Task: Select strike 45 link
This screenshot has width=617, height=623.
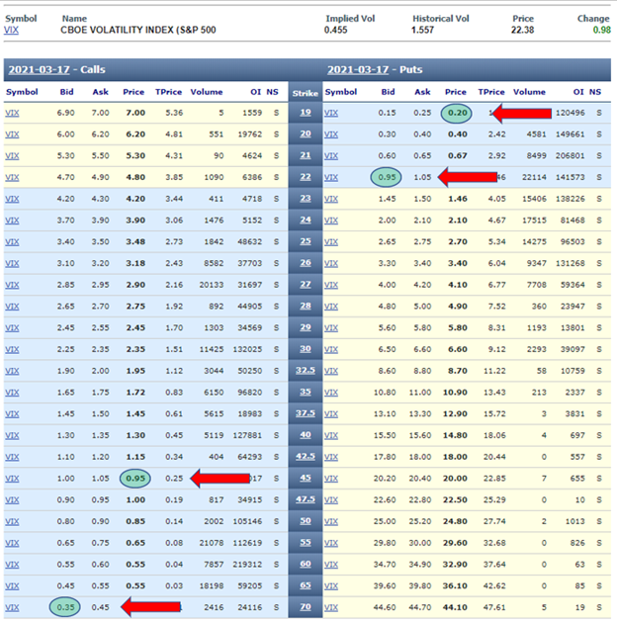Action: point(306,478)
